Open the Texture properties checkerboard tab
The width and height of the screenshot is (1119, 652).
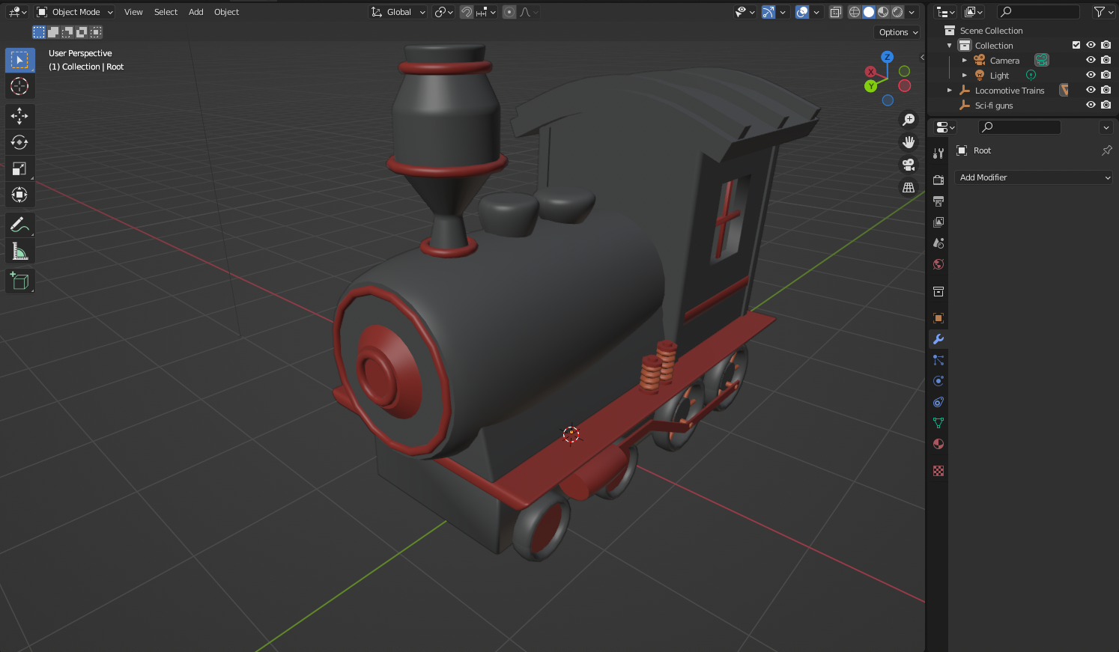(x=938, y=471)
